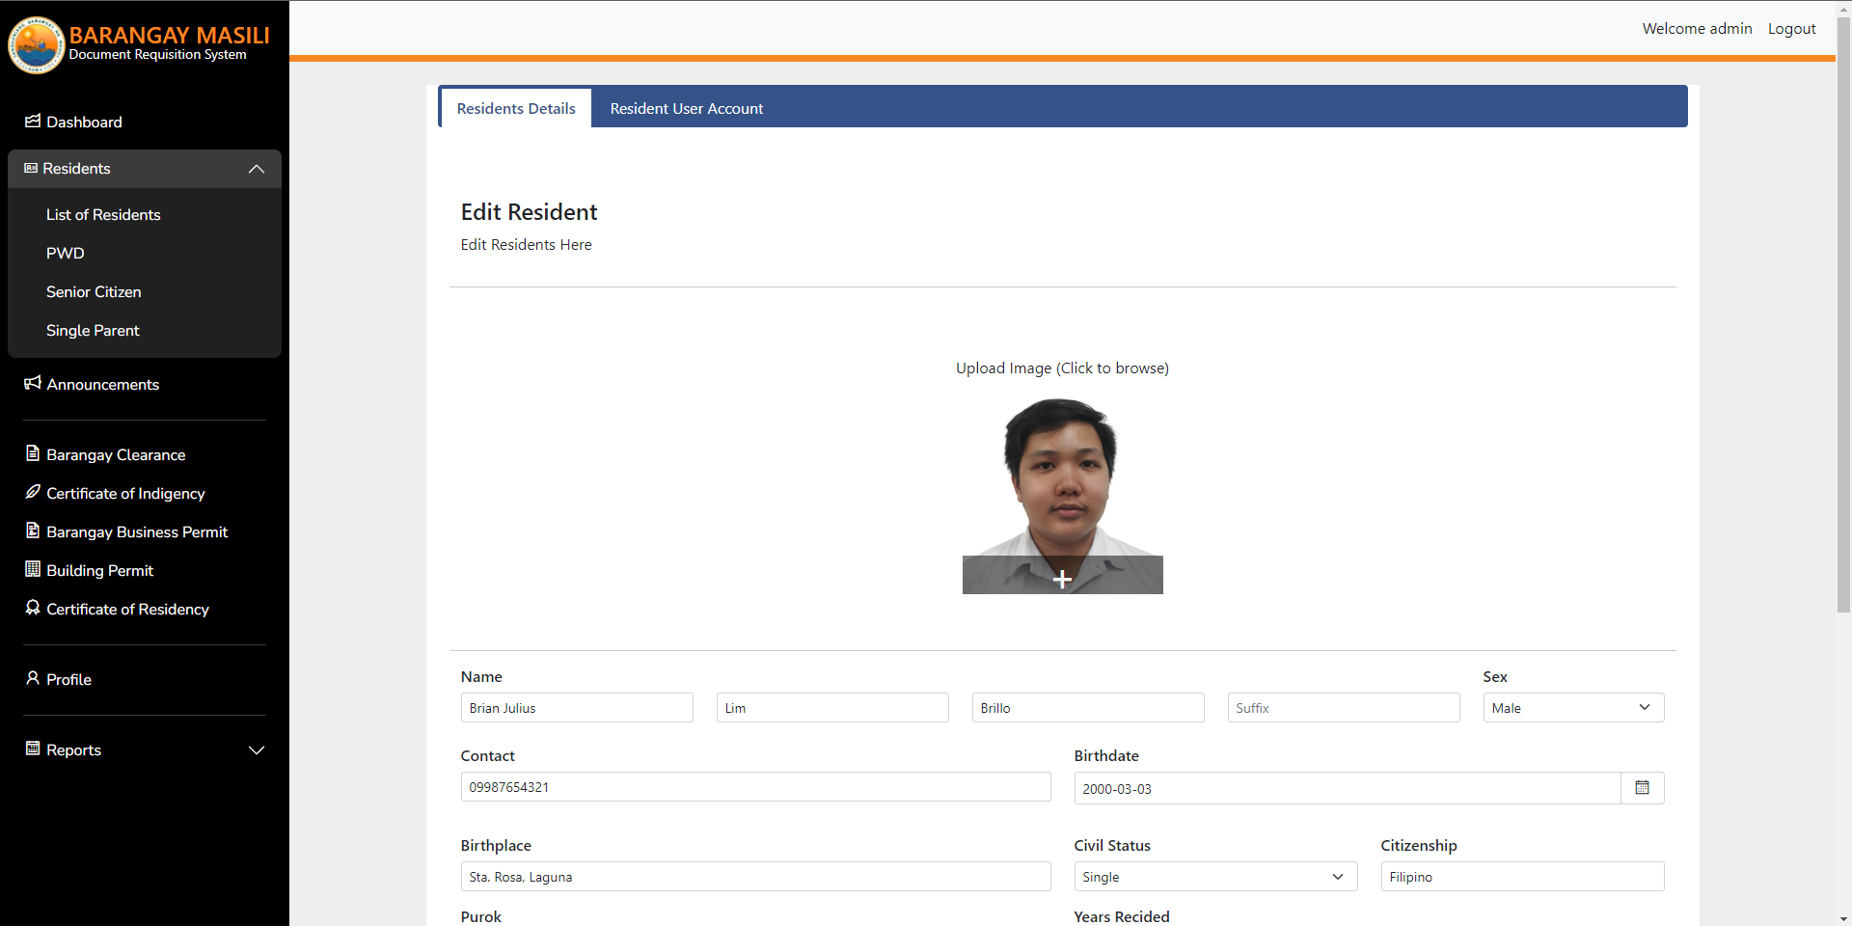Collapse the Residents sidebar section
Viewport: 1852px width, 926px height.
pos(256,169)
